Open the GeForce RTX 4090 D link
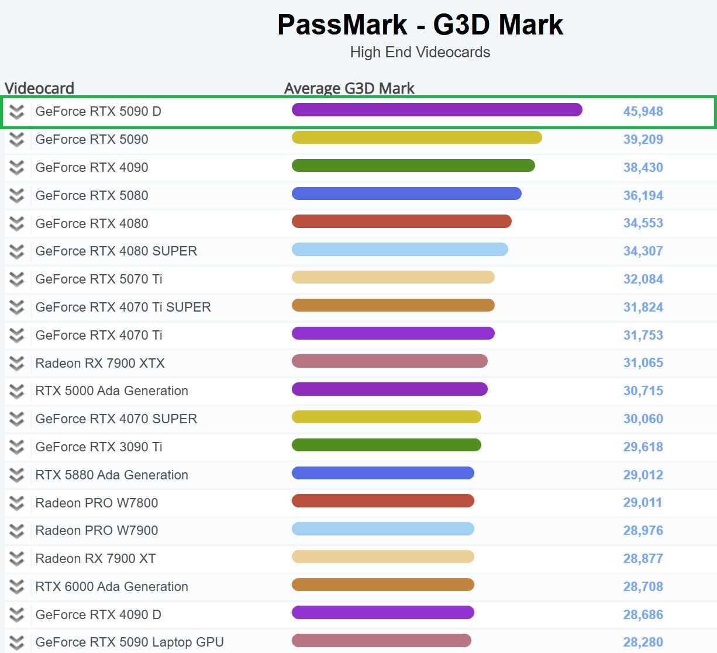The image size is (717, 653). pyautogui.click(x=98, y=614)
